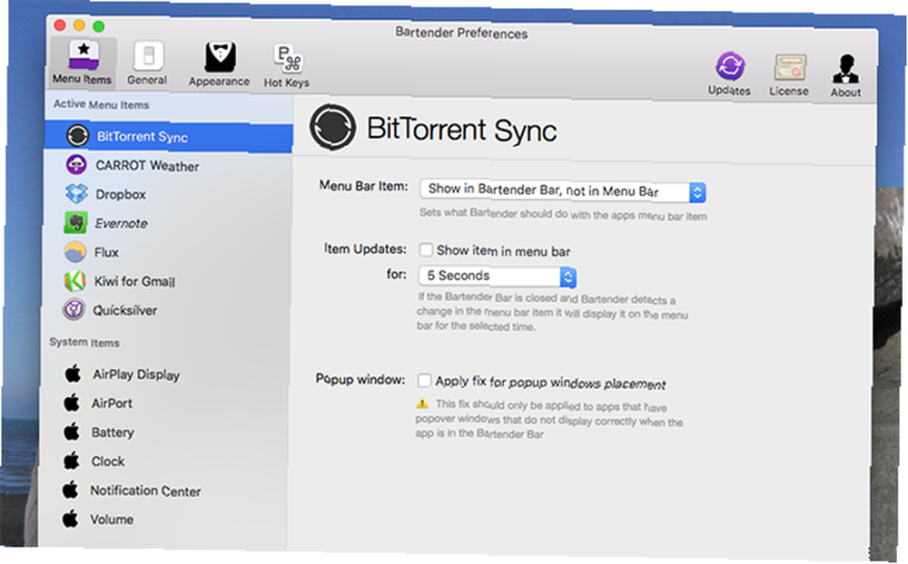Select Quicksilver in the sidebar
This screenshot has height=564, width=908.
pyautogui.click(x=165, y=310)
